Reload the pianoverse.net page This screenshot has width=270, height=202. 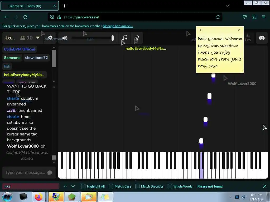[x=25, y=17]
